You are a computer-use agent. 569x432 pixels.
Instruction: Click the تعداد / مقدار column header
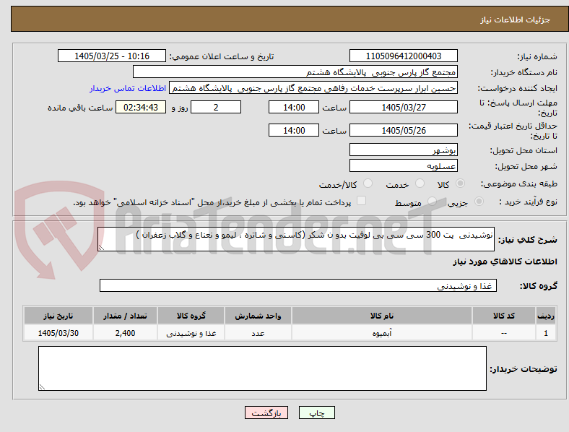(x=125, y=316)
